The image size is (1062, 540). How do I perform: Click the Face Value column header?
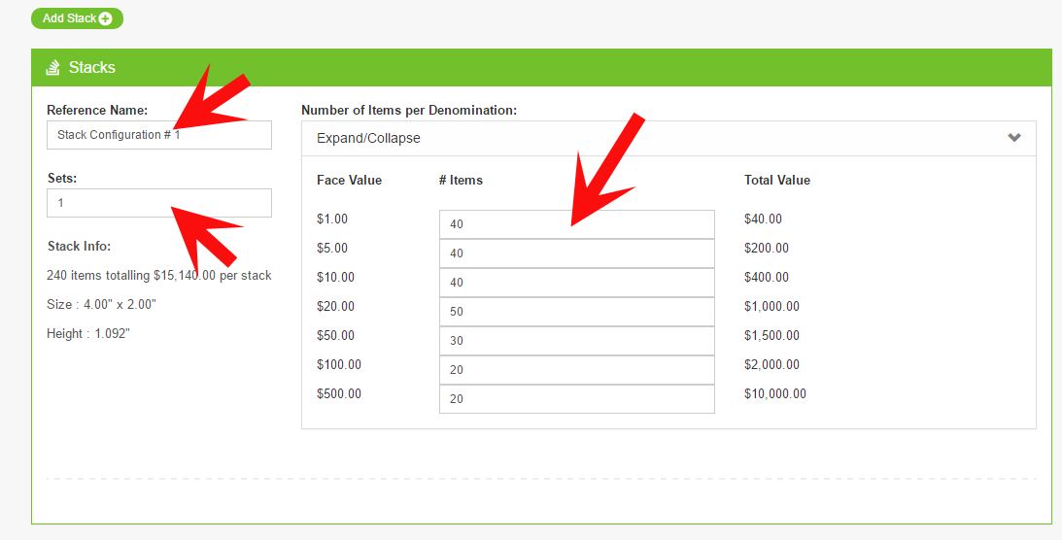pyautogui.click(x=349, y=180)
